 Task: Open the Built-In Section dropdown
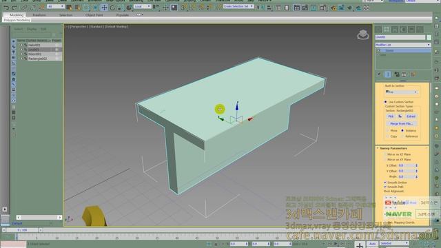coord(401,92)
